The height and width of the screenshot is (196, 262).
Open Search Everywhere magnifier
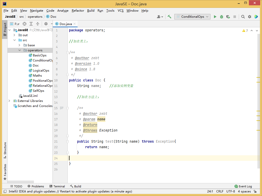click(243, 17)
